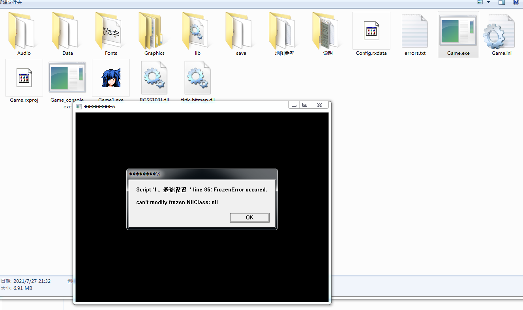Select the lib folder

[198, 34]
